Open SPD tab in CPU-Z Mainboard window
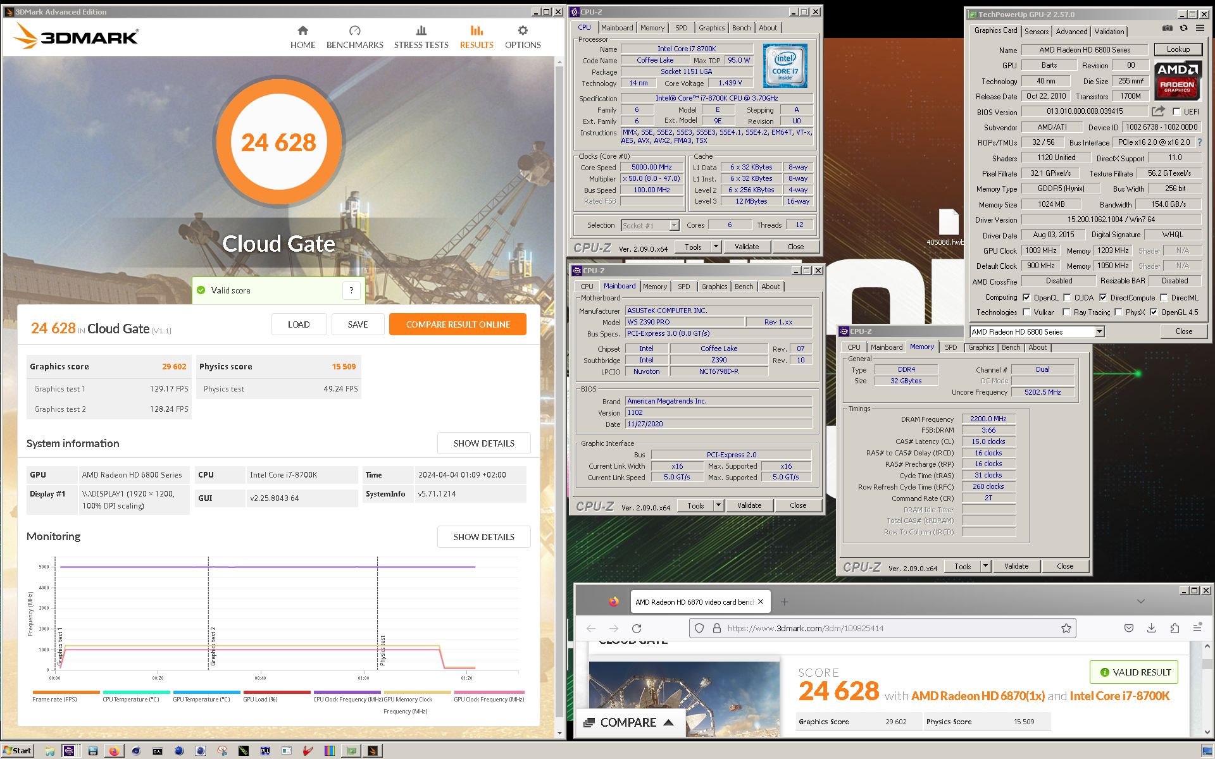The width and height of the screenshot is (1215, 759). coord(684,287)
